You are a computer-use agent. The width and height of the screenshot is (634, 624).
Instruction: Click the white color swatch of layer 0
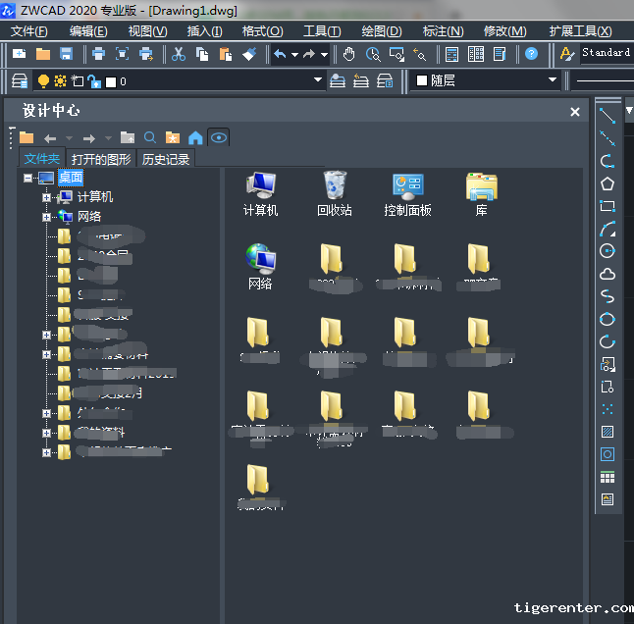tap(110, 82)
